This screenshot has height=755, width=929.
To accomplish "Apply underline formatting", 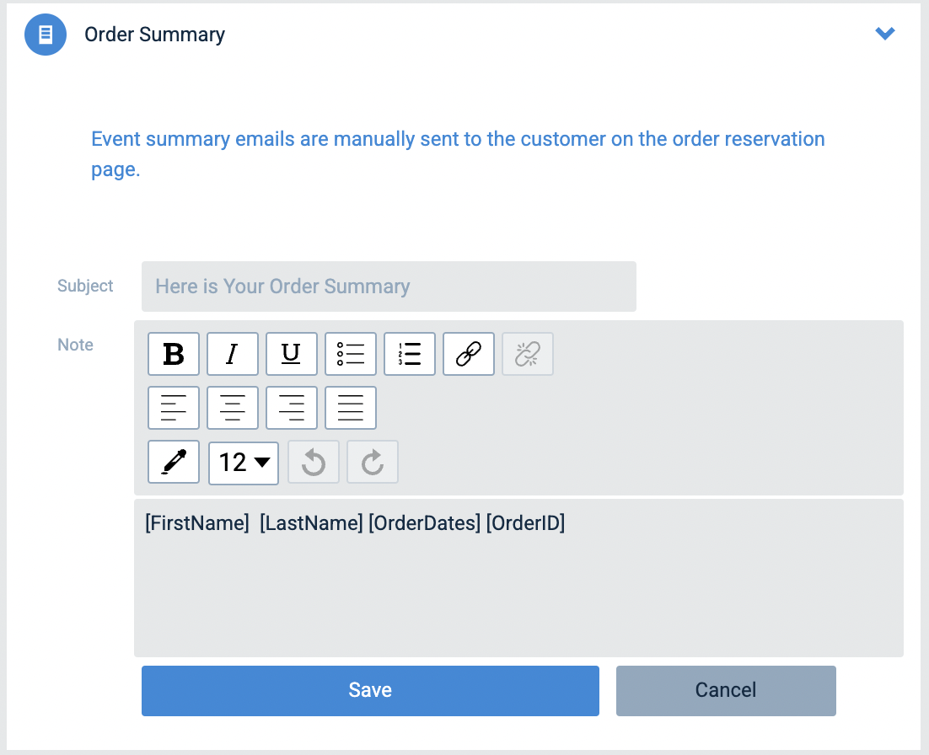I will point(292,354).
